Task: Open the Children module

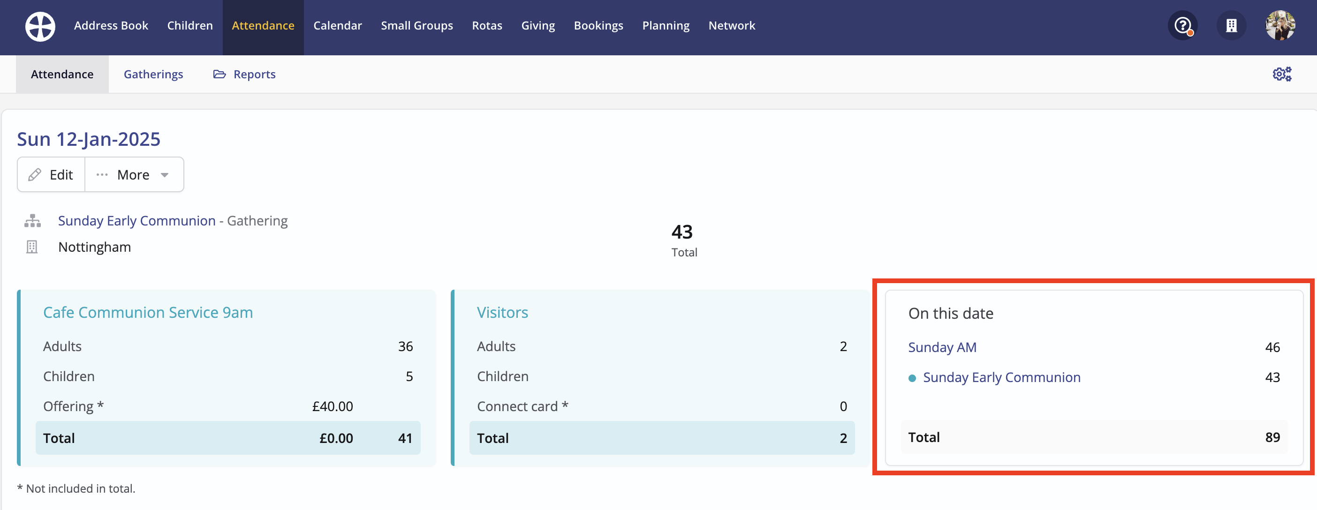Action: pos(189,26)
